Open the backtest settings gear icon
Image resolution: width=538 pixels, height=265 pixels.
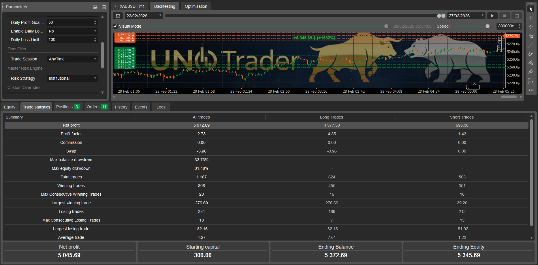[118, 16]
